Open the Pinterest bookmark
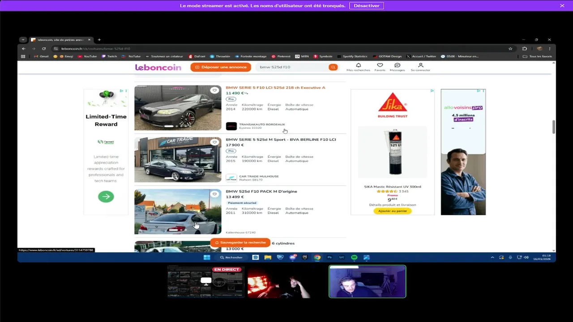The image size is (573, 322). (x=281, y=56)
